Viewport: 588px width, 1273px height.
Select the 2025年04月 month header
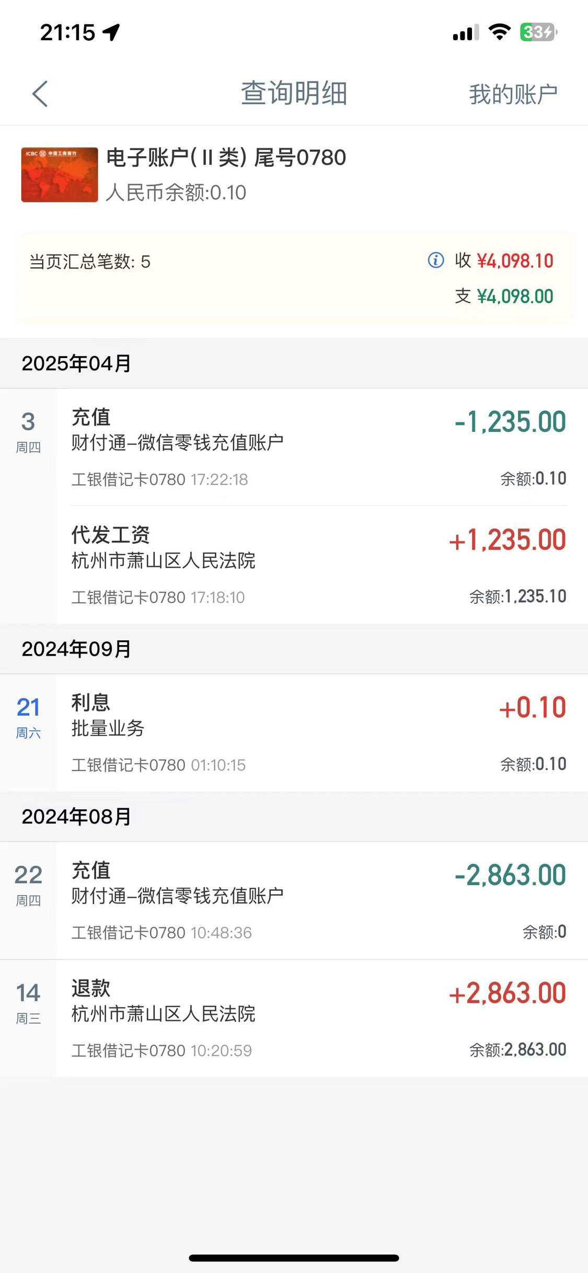294,363
